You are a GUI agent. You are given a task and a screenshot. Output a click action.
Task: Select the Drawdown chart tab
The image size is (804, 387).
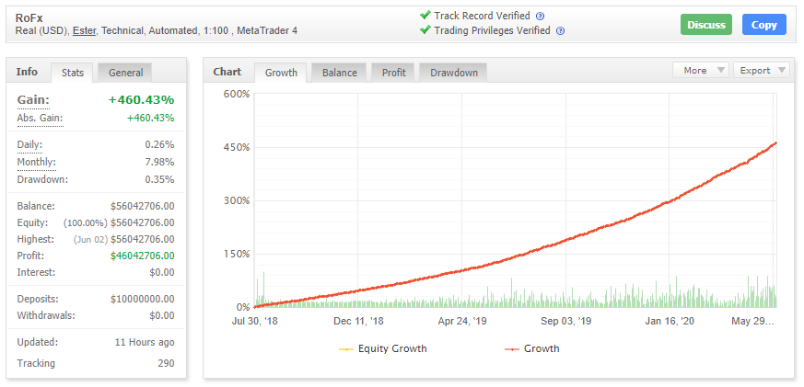[454, 73]
